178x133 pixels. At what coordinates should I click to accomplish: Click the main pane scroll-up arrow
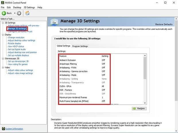[x=176, y=19]
